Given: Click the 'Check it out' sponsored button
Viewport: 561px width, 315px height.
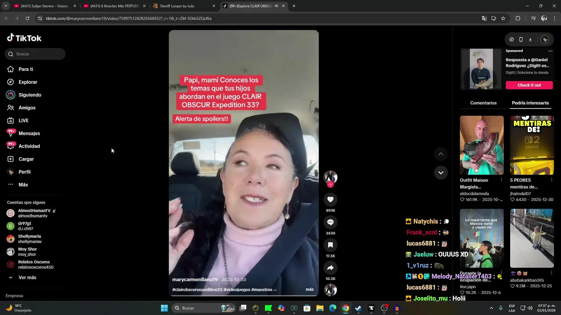Looking at the screenshot, I should pyautogui.click(x=529, y=85).
